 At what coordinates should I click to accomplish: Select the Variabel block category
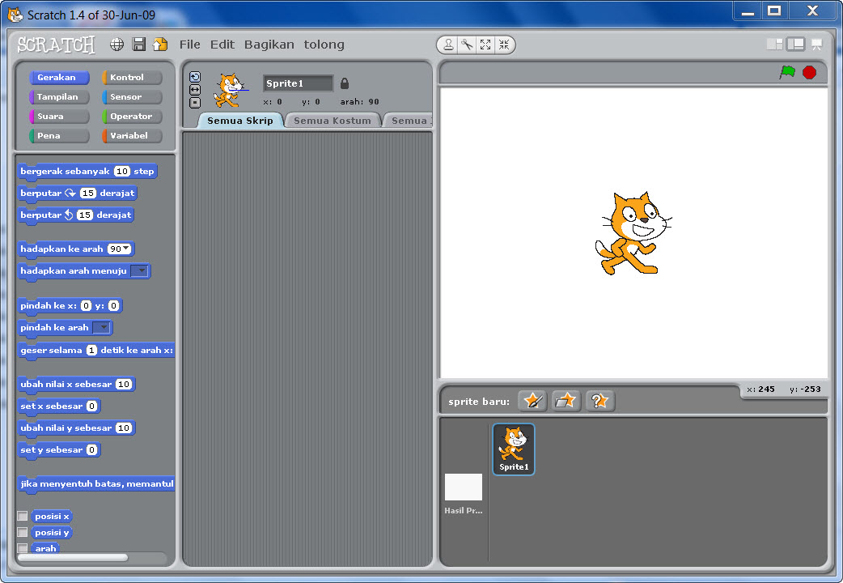pos(131,135)
